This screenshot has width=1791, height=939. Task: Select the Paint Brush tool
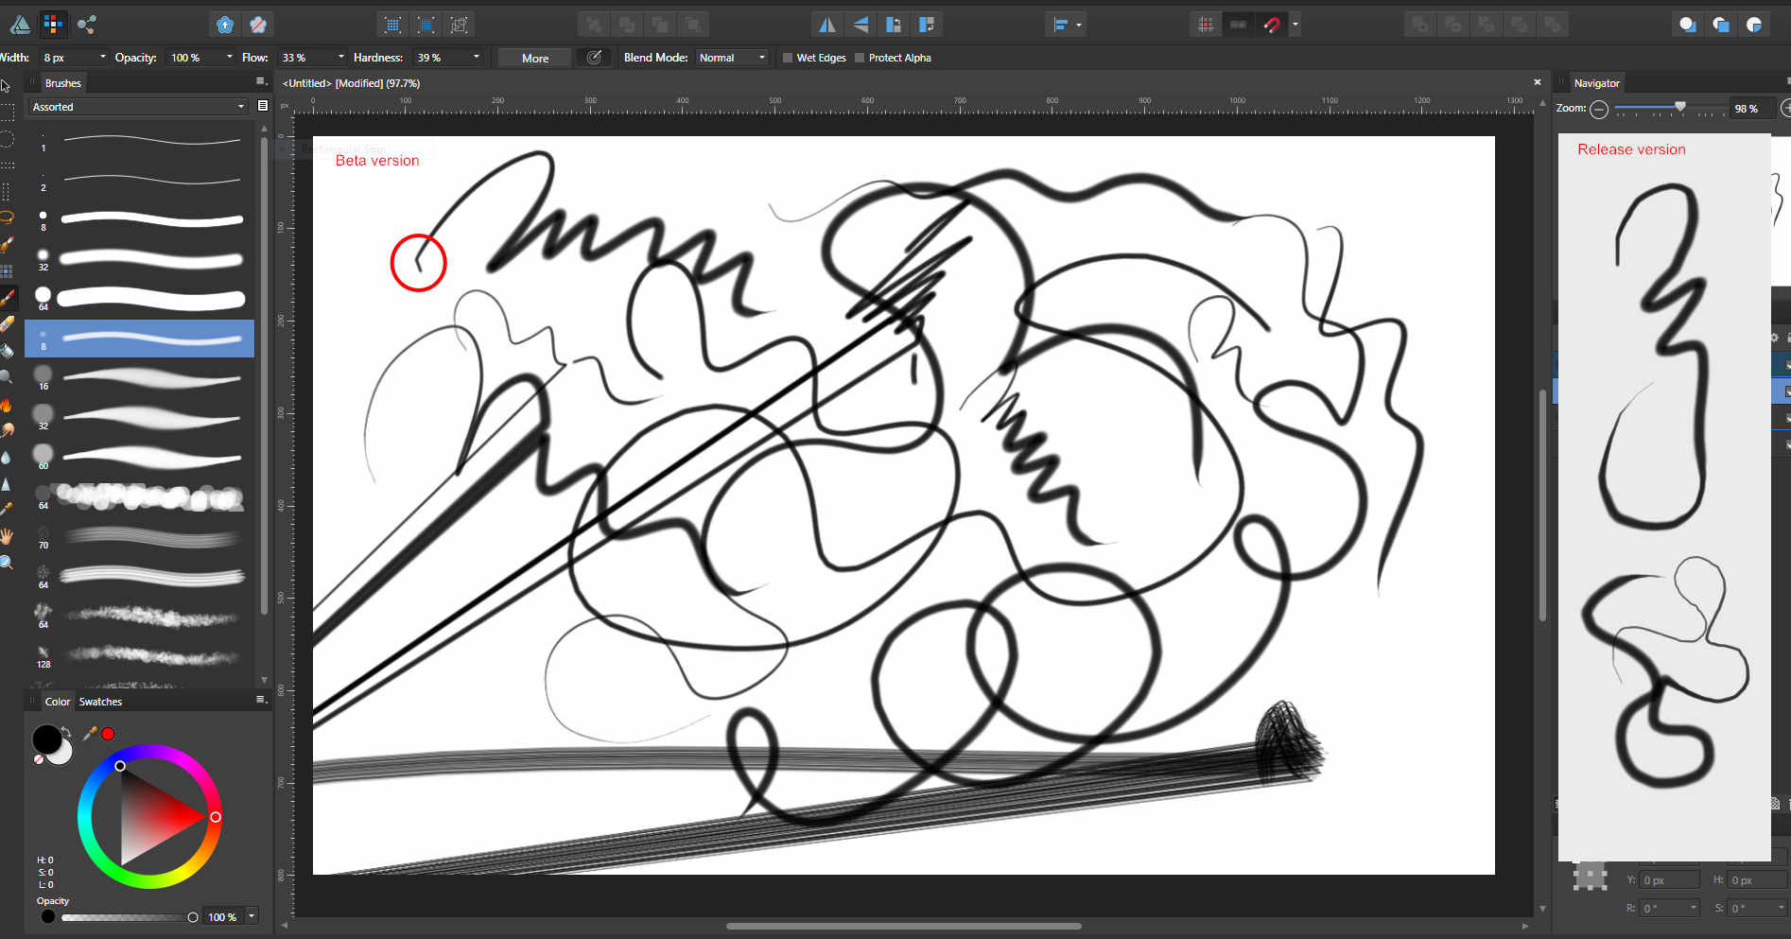(8, 298)
